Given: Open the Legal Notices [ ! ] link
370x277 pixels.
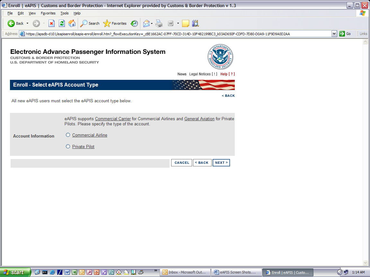Looking at the screenshot, I should [x=203, y=74].
